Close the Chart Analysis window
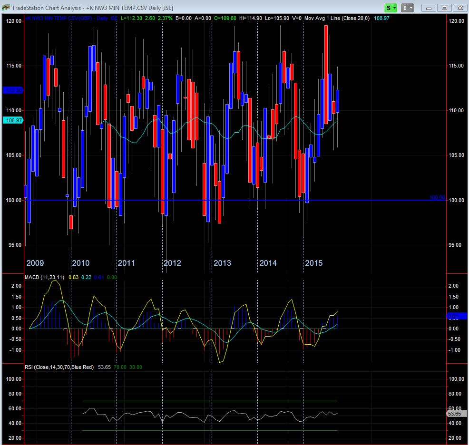Screen dimensions: 469x445 point(459,8)
